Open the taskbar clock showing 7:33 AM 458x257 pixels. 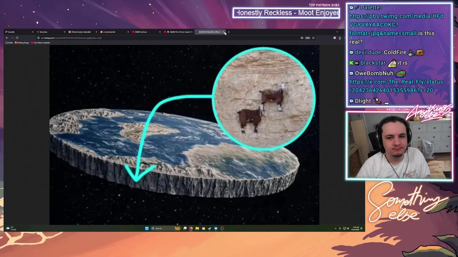point(356,228)
